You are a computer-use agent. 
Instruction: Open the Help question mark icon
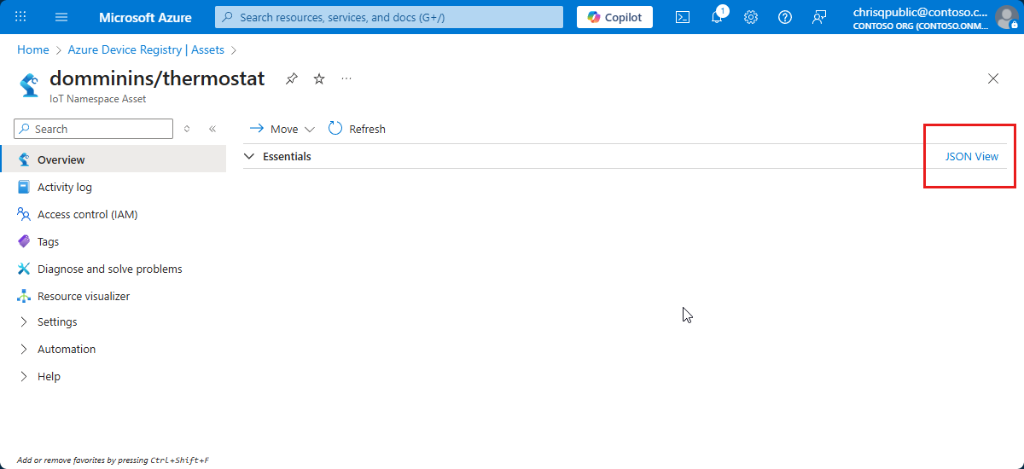(785, 17)
